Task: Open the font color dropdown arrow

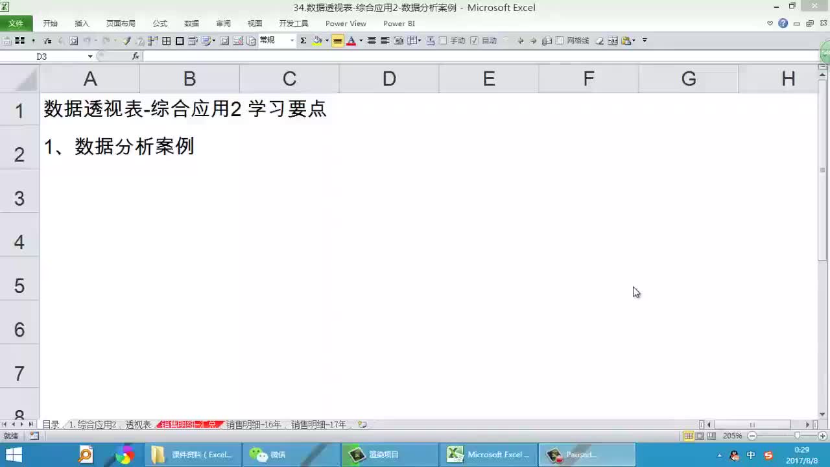Action: point(361,41)
